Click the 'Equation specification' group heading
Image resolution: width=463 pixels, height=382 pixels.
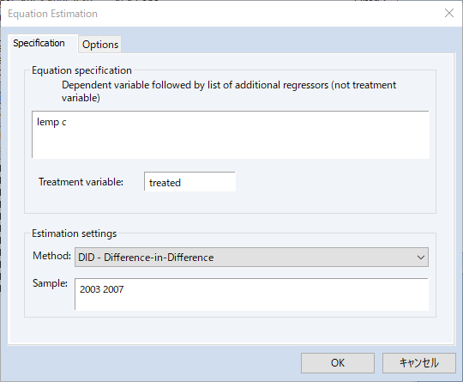pyautogui.click(x=81, y=70)
